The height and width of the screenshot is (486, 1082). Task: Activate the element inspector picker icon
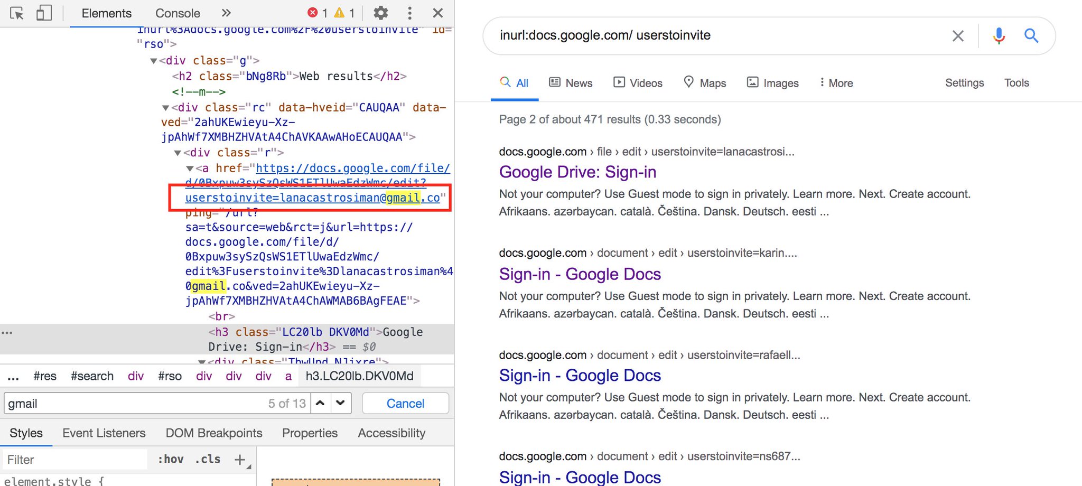point(17,13)
